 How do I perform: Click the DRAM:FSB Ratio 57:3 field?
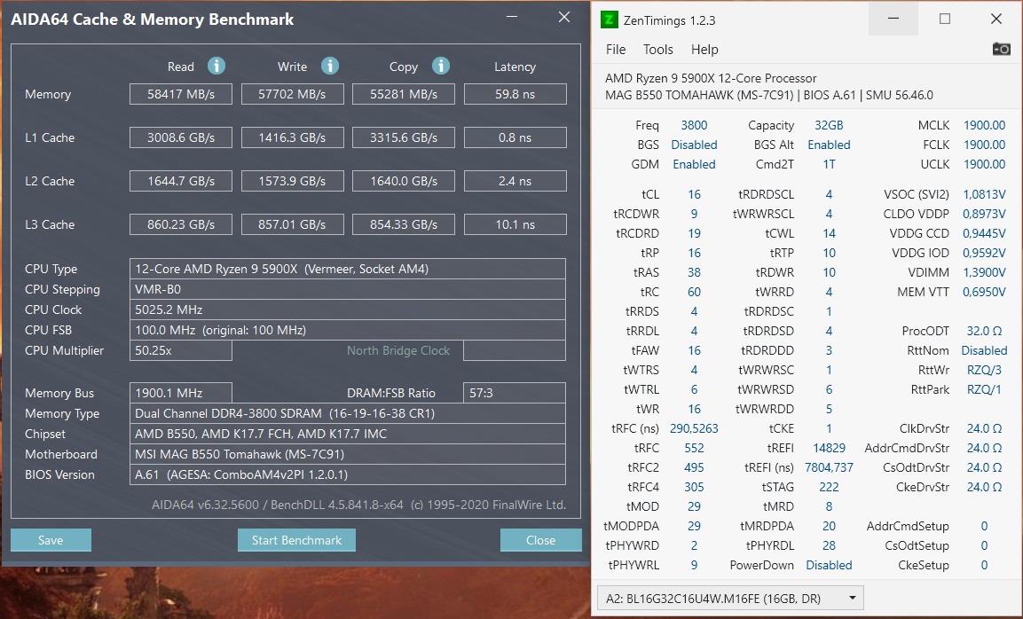coord(514,393)
